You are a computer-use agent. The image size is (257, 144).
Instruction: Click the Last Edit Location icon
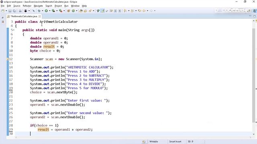pos(140,11)
